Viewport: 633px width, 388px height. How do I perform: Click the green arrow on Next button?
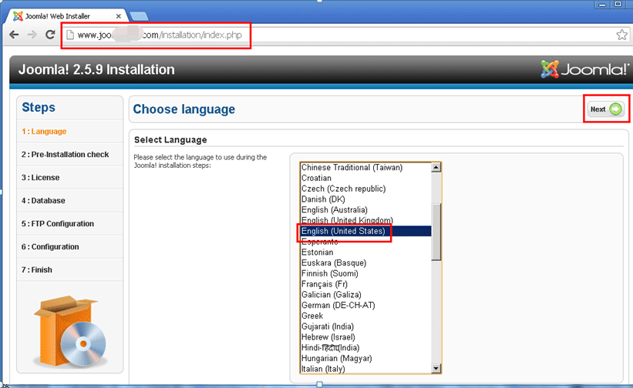pos(615,109)
